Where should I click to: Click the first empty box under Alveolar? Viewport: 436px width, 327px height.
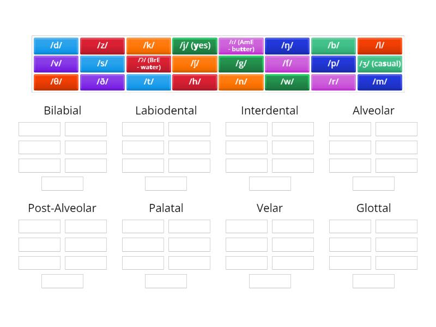tap(350, 129)
